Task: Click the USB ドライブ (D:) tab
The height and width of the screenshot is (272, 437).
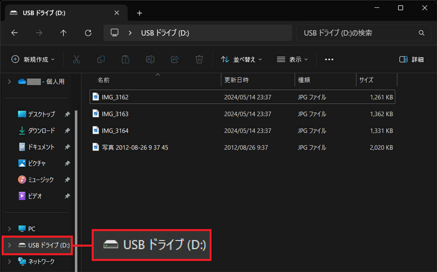Action: click(x=66, y=13)
